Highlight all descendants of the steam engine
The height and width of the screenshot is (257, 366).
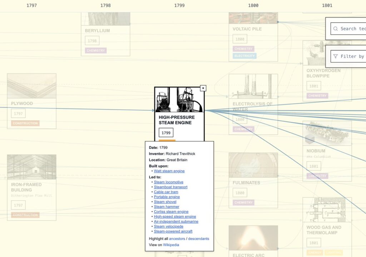199,238
